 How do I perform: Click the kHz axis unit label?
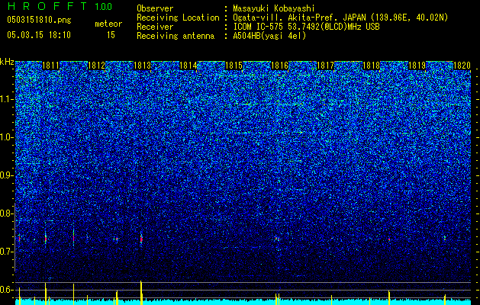pyautogui.click(x=7, y=62)
